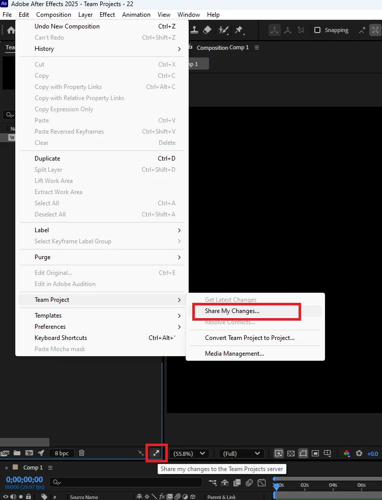Open the Composition menu
382x500 pixels.
click(53, 15)
